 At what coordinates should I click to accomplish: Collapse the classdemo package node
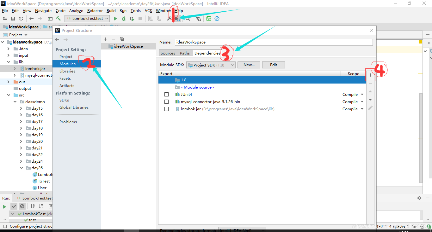click(15, 102)
